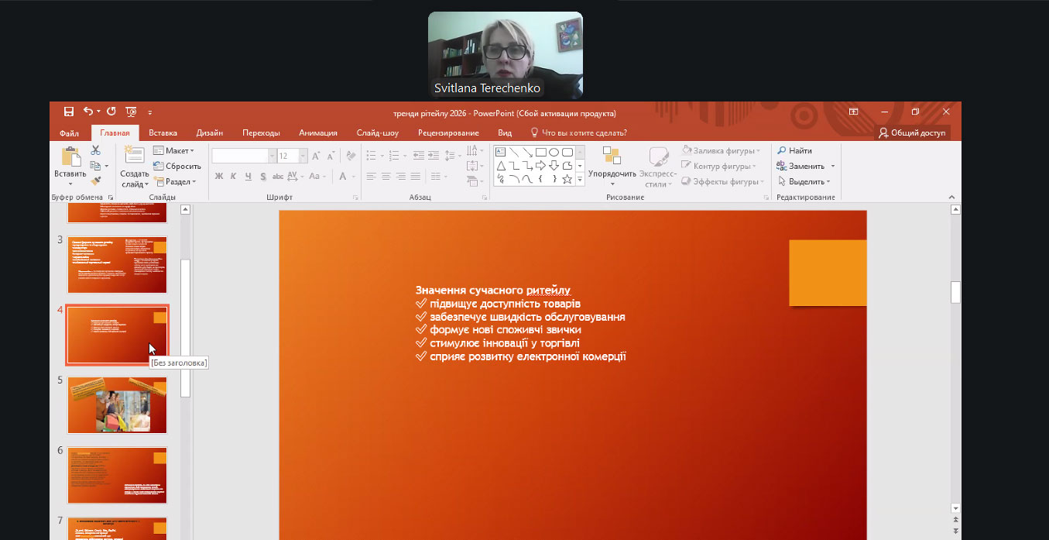Open the Анимация ribbon tab
Viewport: 1049px width, 540px height.
317,132
